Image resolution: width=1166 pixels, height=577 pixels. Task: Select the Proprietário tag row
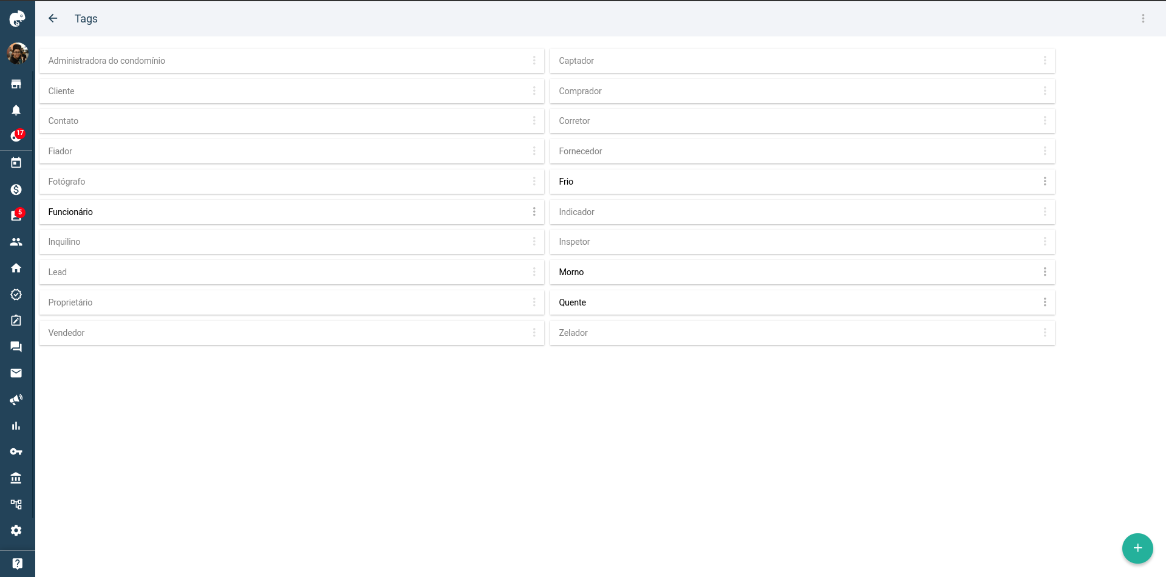click(x=291, y=302)
